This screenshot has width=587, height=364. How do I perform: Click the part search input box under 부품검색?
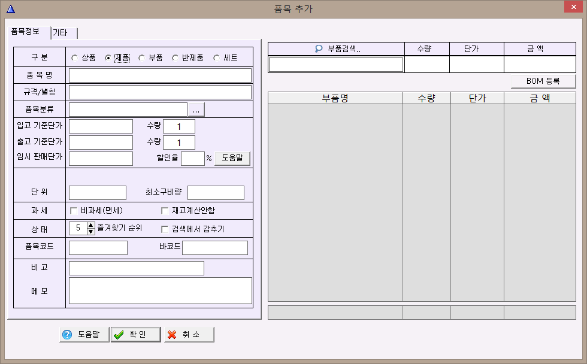pyautogui.click(x=336, y=64)
